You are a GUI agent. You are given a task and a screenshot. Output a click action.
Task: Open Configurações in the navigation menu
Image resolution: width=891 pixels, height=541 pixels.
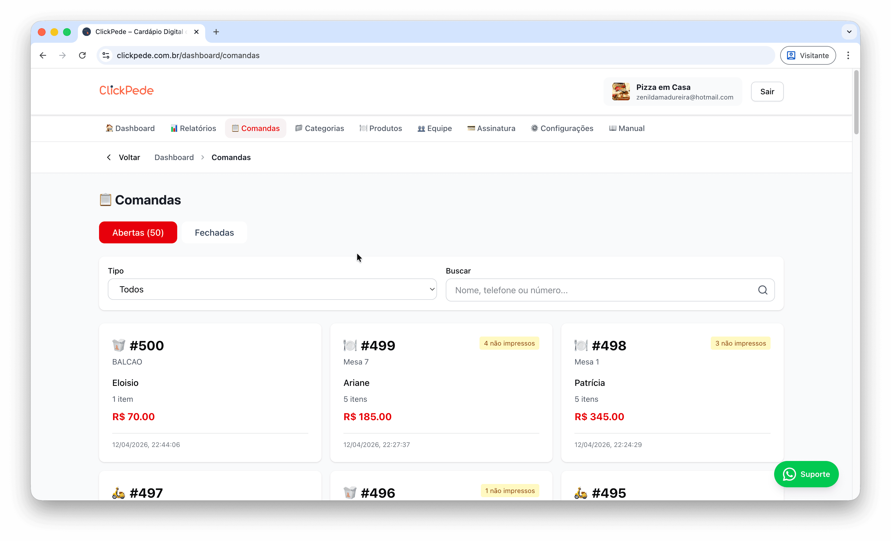562,128
